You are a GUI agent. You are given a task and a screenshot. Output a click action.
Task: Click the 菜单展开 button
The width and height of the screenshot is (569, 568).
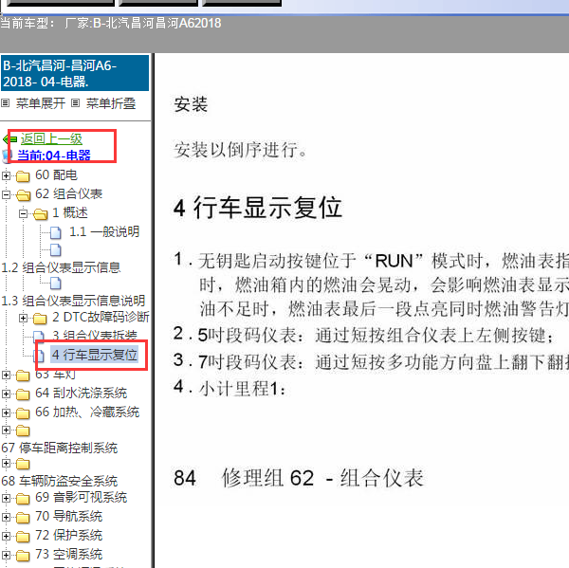click(40, 103)
